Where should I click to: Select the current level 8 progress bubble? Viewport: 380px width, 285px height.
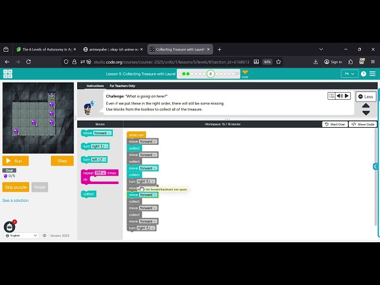(x=210, y=74)
